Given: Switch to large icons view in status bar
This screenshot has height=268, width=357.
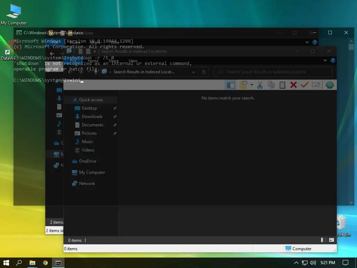Looking at the screenshot, I should (332, 240).
